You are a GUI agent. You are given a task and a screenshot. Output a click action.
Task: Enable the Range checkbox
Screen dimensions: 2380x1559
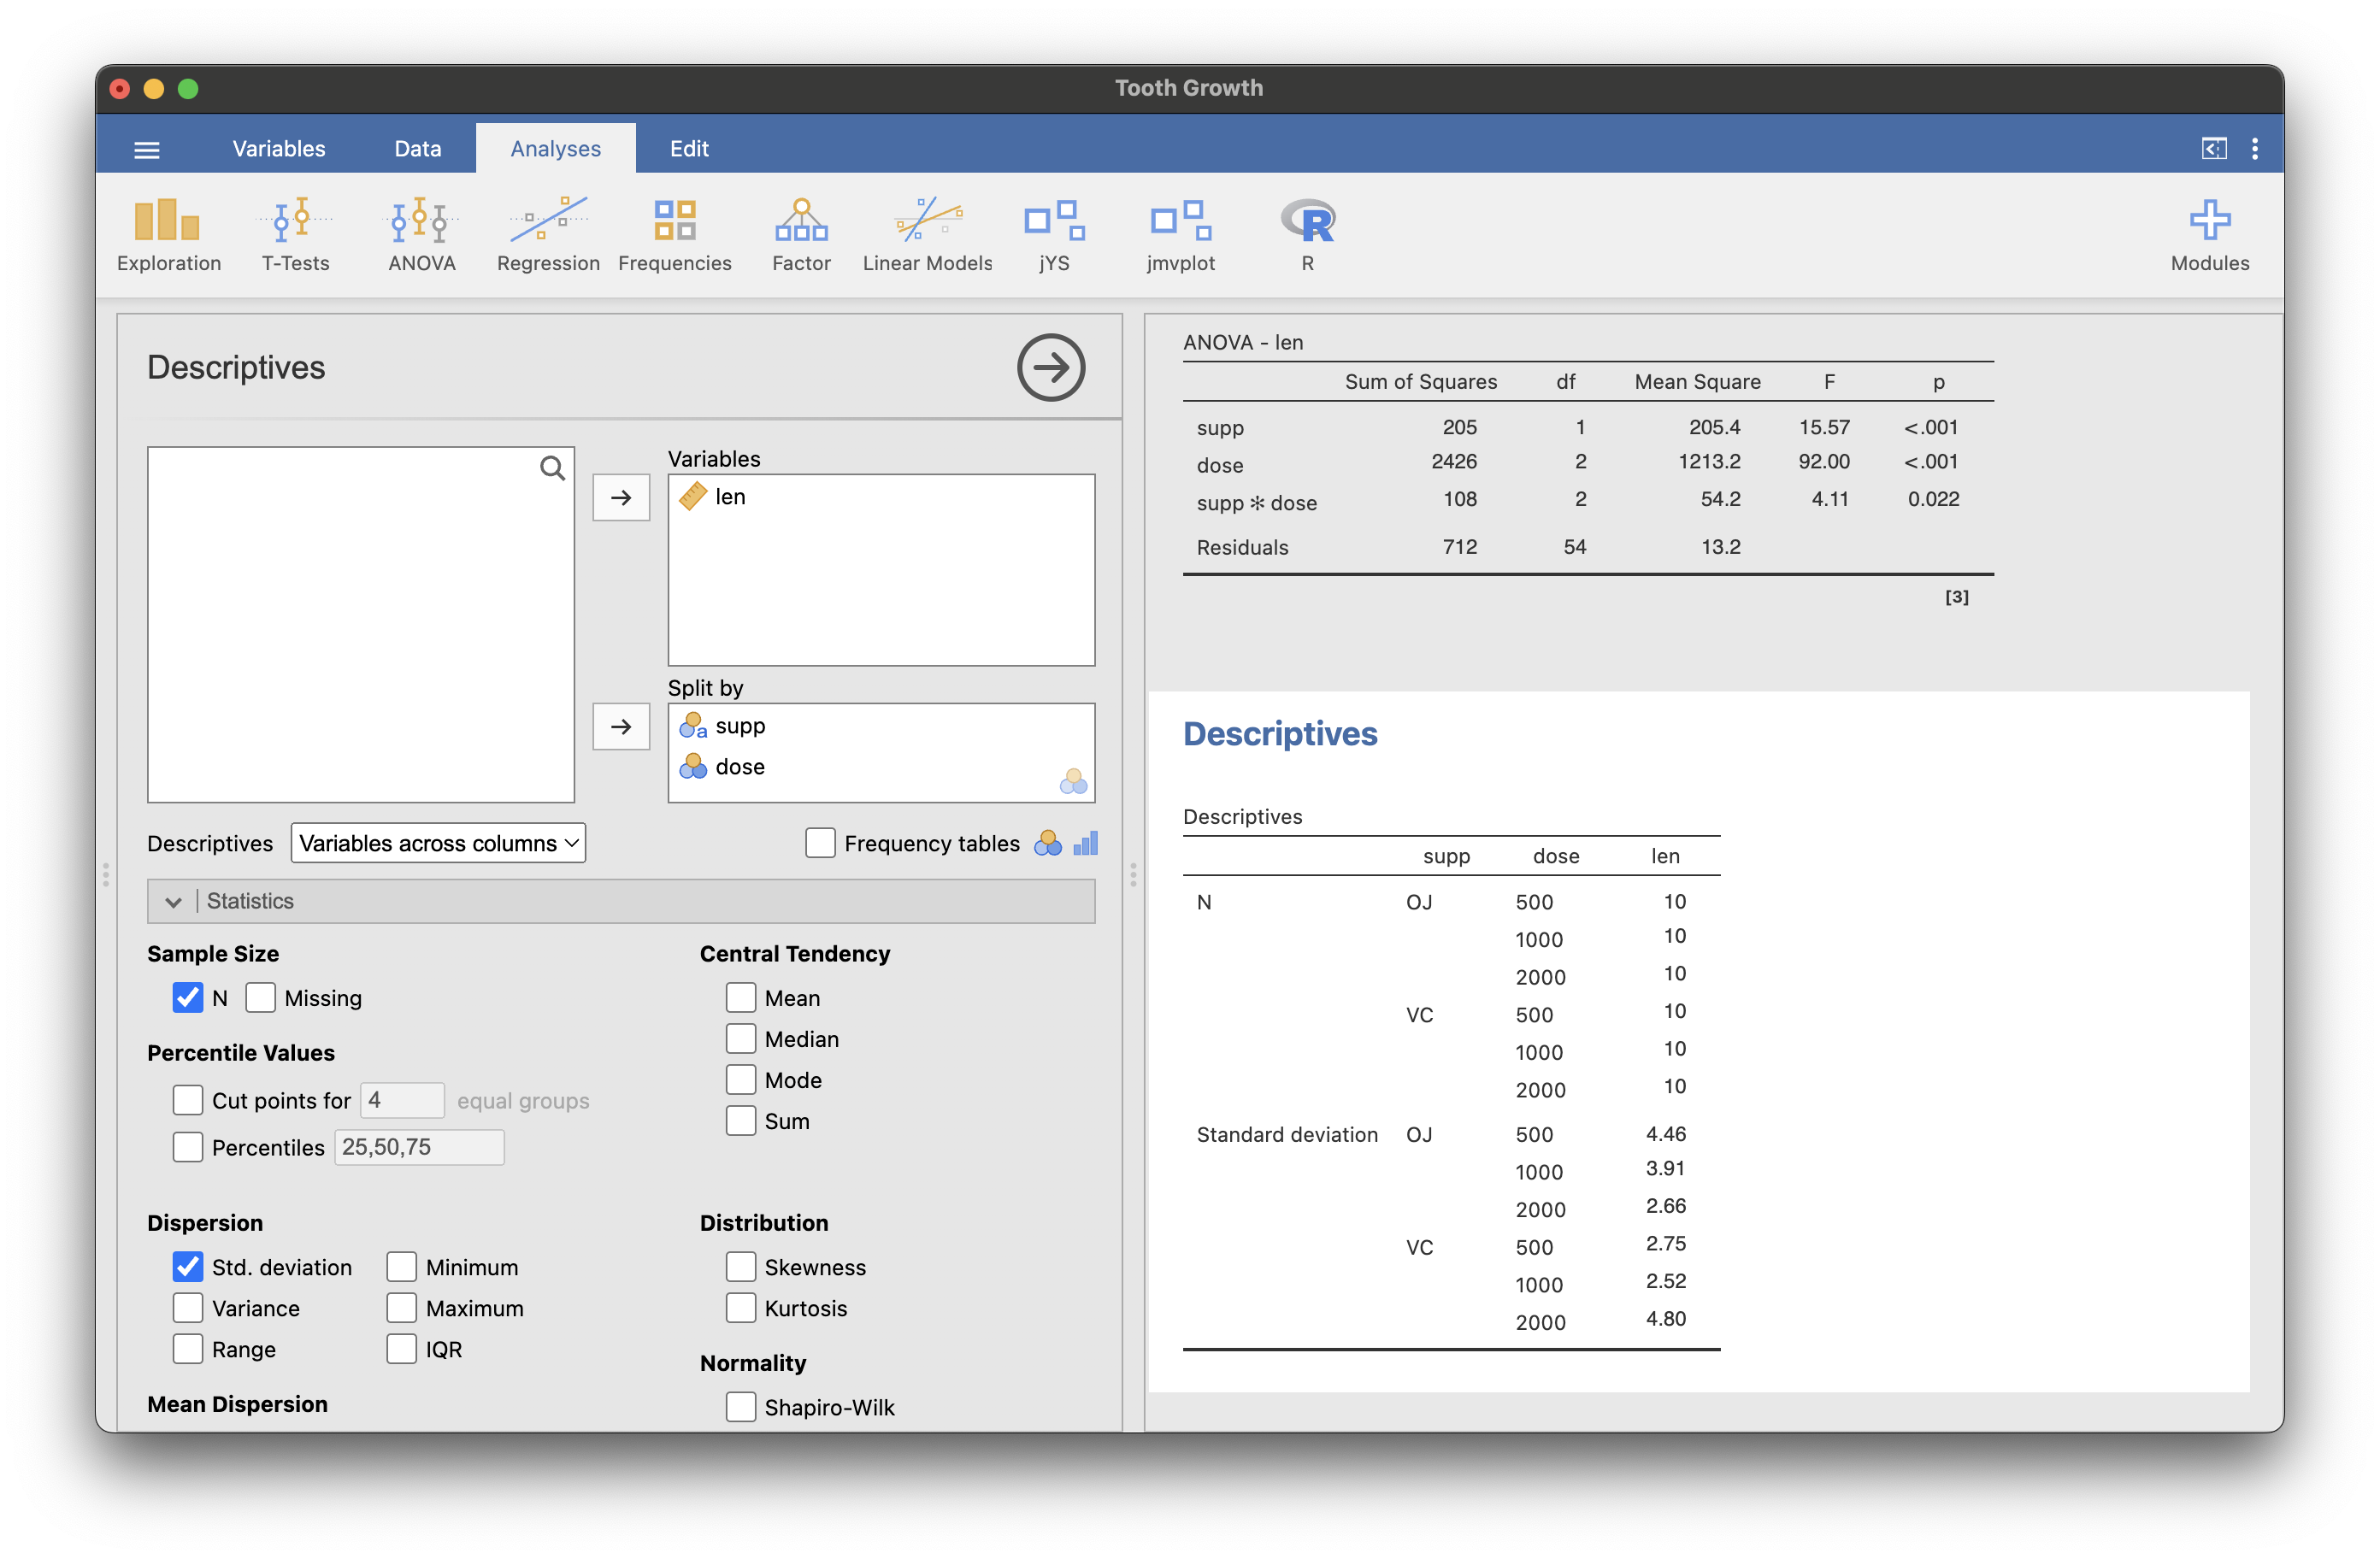coord(188,1348)
